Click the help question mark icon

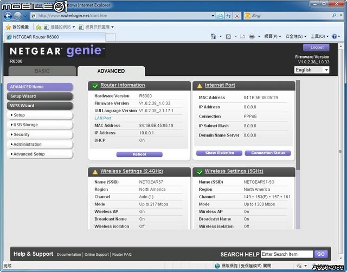click(x=335, y=36)
